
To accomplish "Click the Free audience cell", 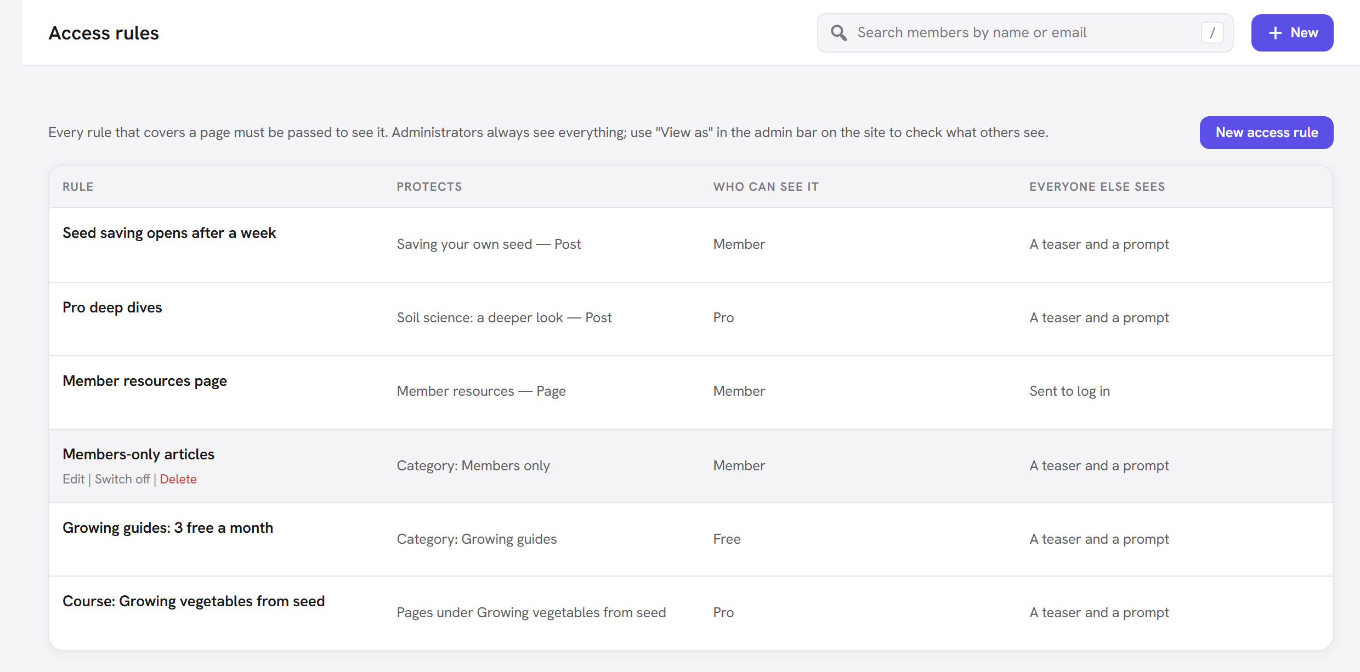I will (x=727, y=539).
